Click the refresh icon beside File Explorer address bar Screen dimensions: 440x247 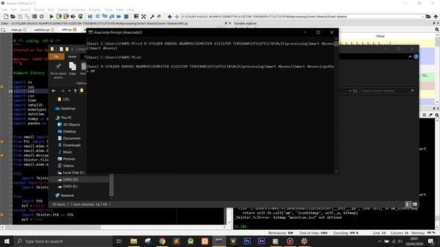355,91
